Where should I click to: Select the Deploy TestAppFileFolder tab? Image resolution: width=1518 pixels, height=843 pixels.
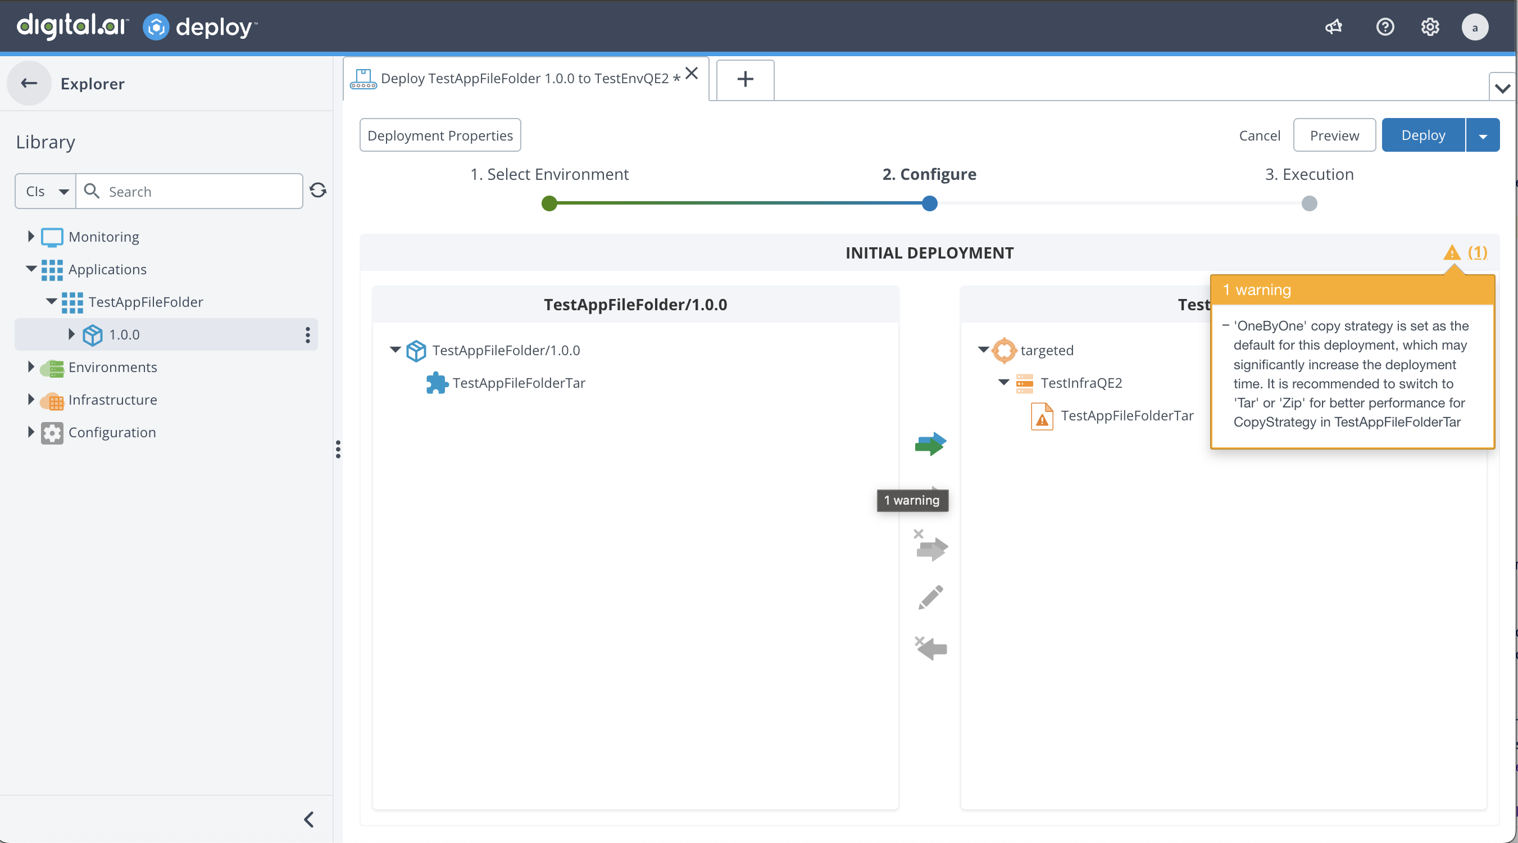525,79
